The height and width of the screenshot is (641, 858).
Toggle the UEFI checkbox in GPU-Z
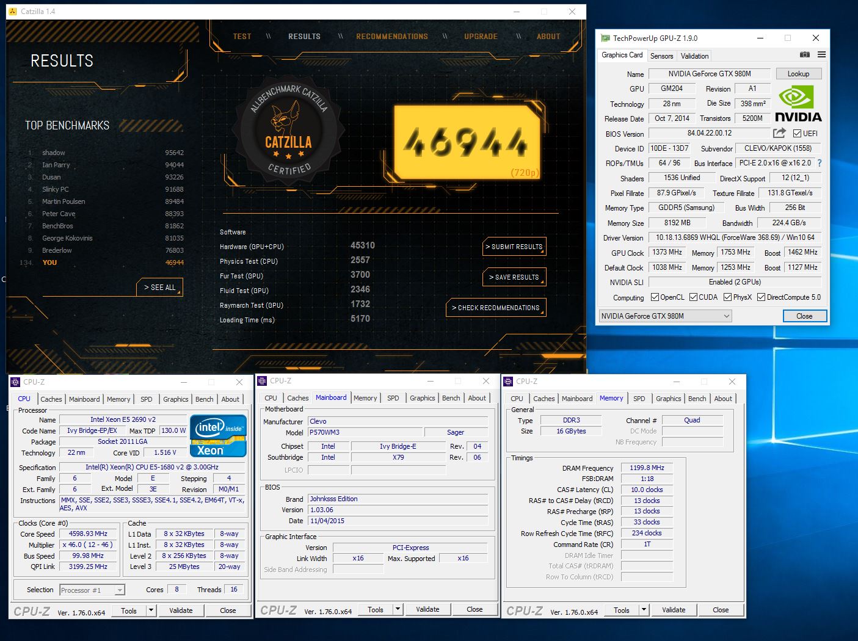click(x=797, y=133)
